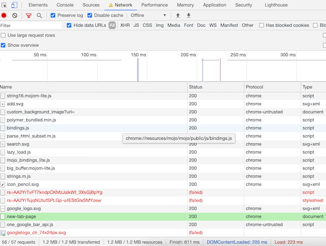Open the Performance tab
Viewport: 326px width, 246px height.
click(155, 5)
